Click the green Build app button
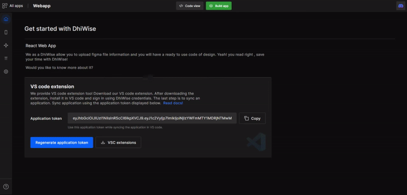The width and height of the screenshot is (407, 195). [x=219, y=6]
